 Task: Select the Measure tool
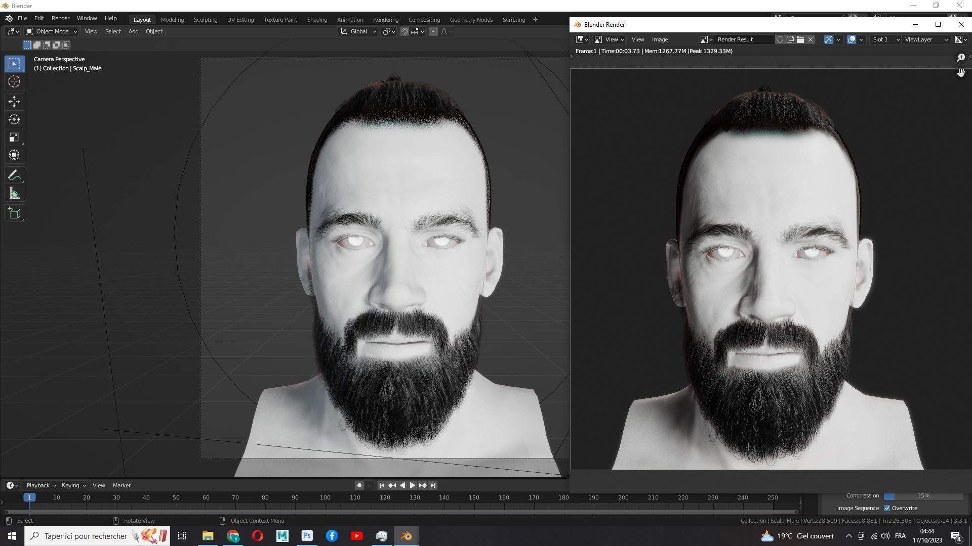pyautogui.click(x=14, y=194)
